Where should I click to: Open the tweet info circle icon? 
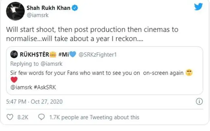199,102
